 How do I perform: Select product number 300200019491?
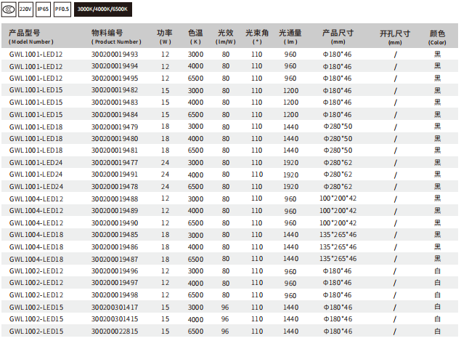(x=115, y=174)
